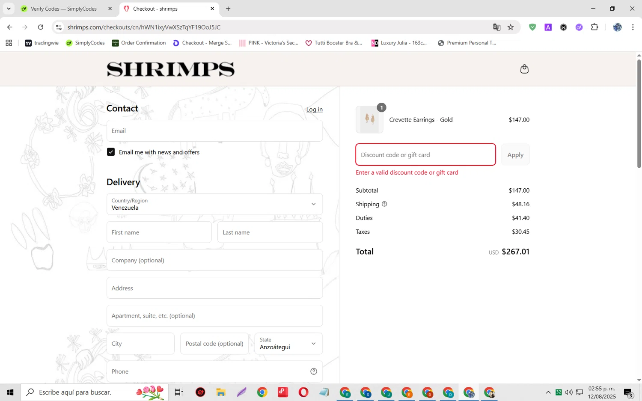Show hidden system tray icons
Screen dimensions: 642x401
(x=548, y=392)
